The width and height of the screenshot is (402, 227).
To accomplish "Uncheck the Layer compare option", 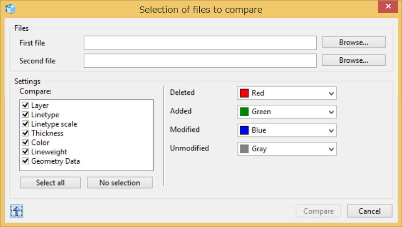I will pos(25,105).
